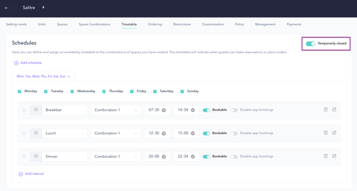Toggle Disable app bookings for Lunch

pyautogui.click(x=234, y=134)
